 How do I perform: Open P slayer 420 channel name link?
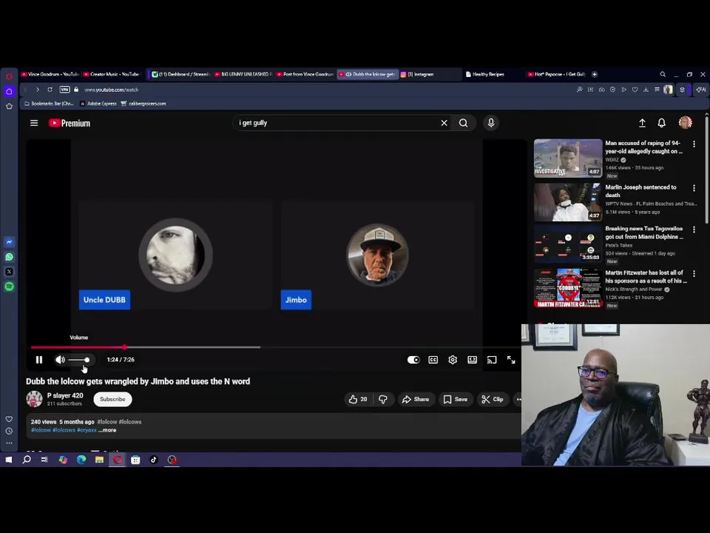65,395
